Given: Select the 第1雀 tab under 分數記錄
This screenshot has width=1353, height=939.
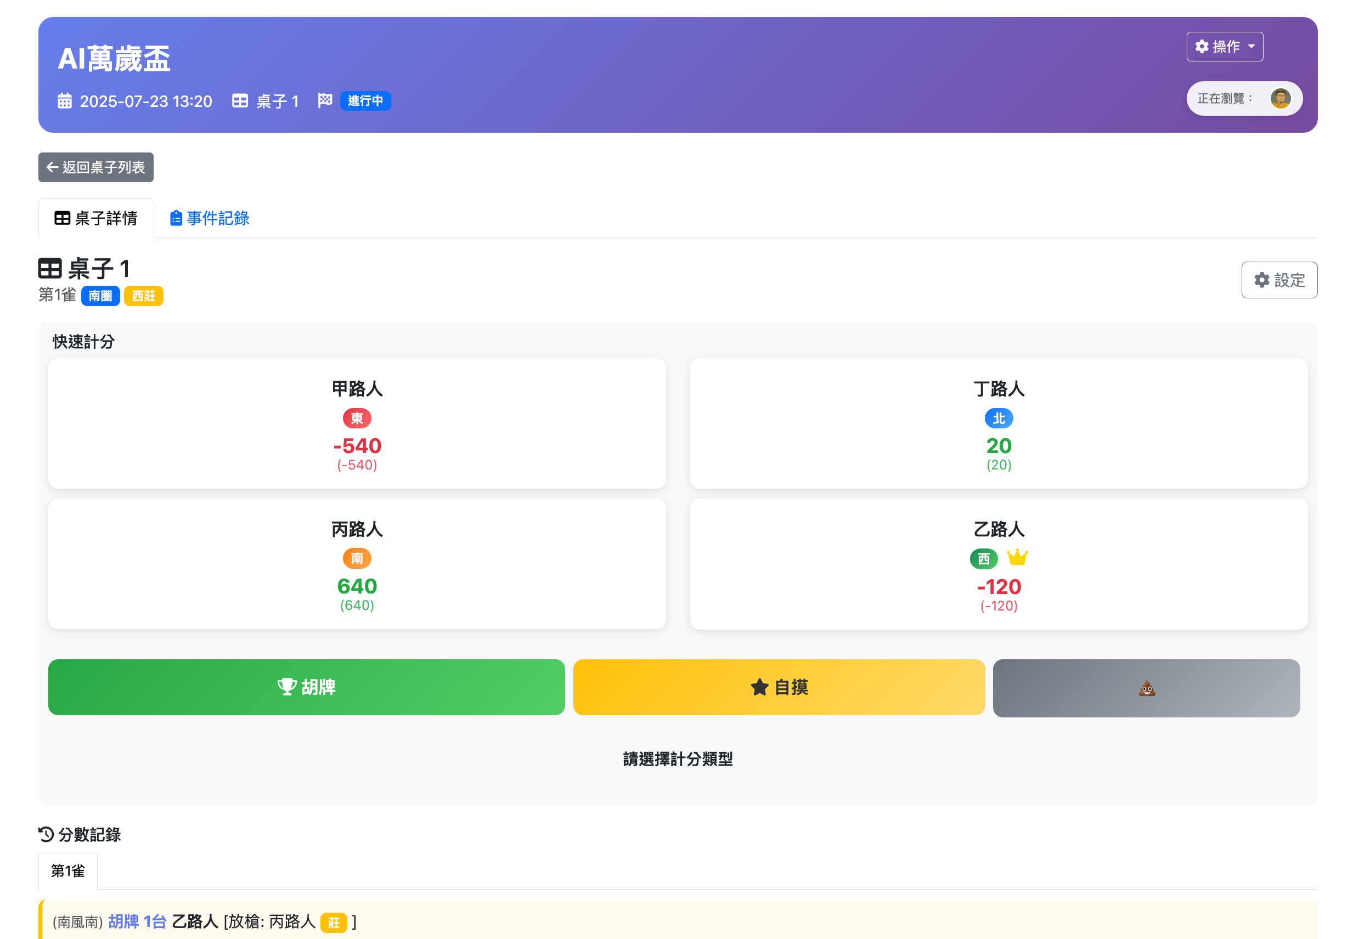Looking at the screenshot, I should click(x=67, y=870).
